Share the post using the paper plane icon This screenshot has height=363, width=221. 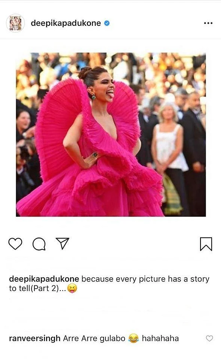62,243
